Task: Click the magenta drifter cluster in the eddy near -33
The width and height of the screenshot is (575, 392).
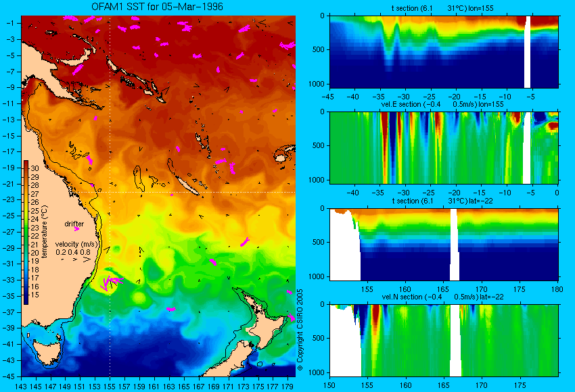Action: click(112, 283)
